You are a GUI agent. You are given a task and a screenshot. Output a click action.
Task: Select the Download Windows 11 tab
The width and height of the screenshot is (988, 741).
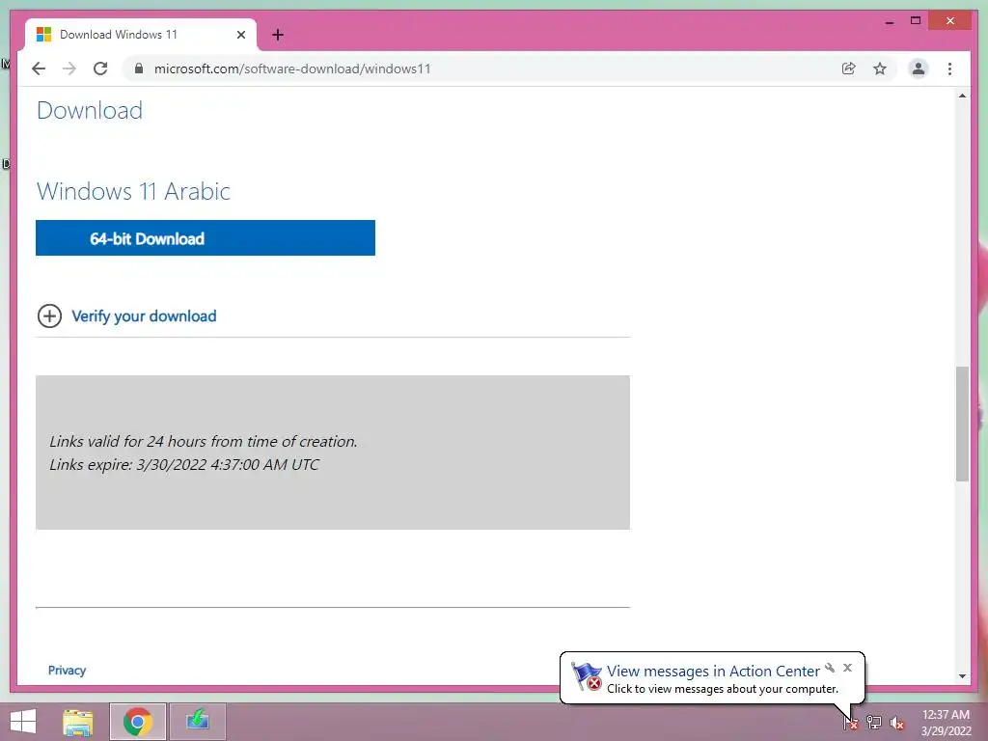[141, 35]
